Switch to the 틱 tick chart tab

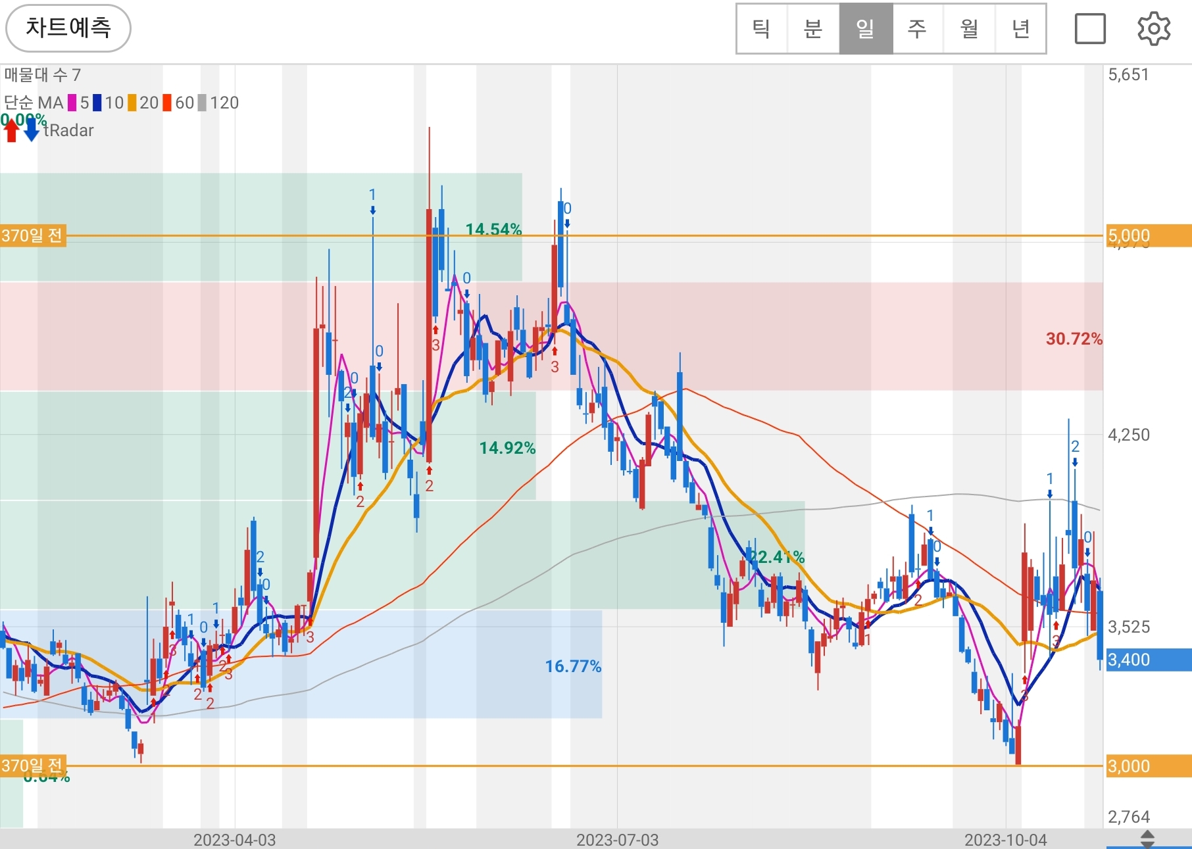tap(762, 28)
